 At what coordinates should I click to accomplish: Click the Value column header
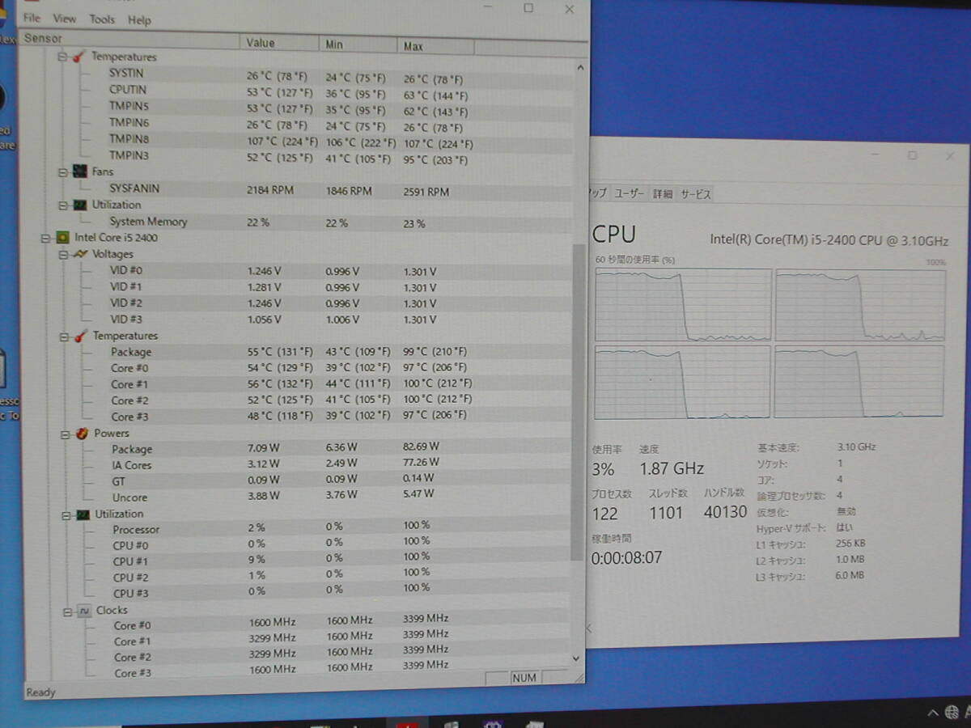280,43
